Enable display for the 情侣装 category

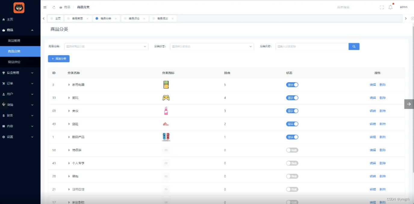pos(292,150)
